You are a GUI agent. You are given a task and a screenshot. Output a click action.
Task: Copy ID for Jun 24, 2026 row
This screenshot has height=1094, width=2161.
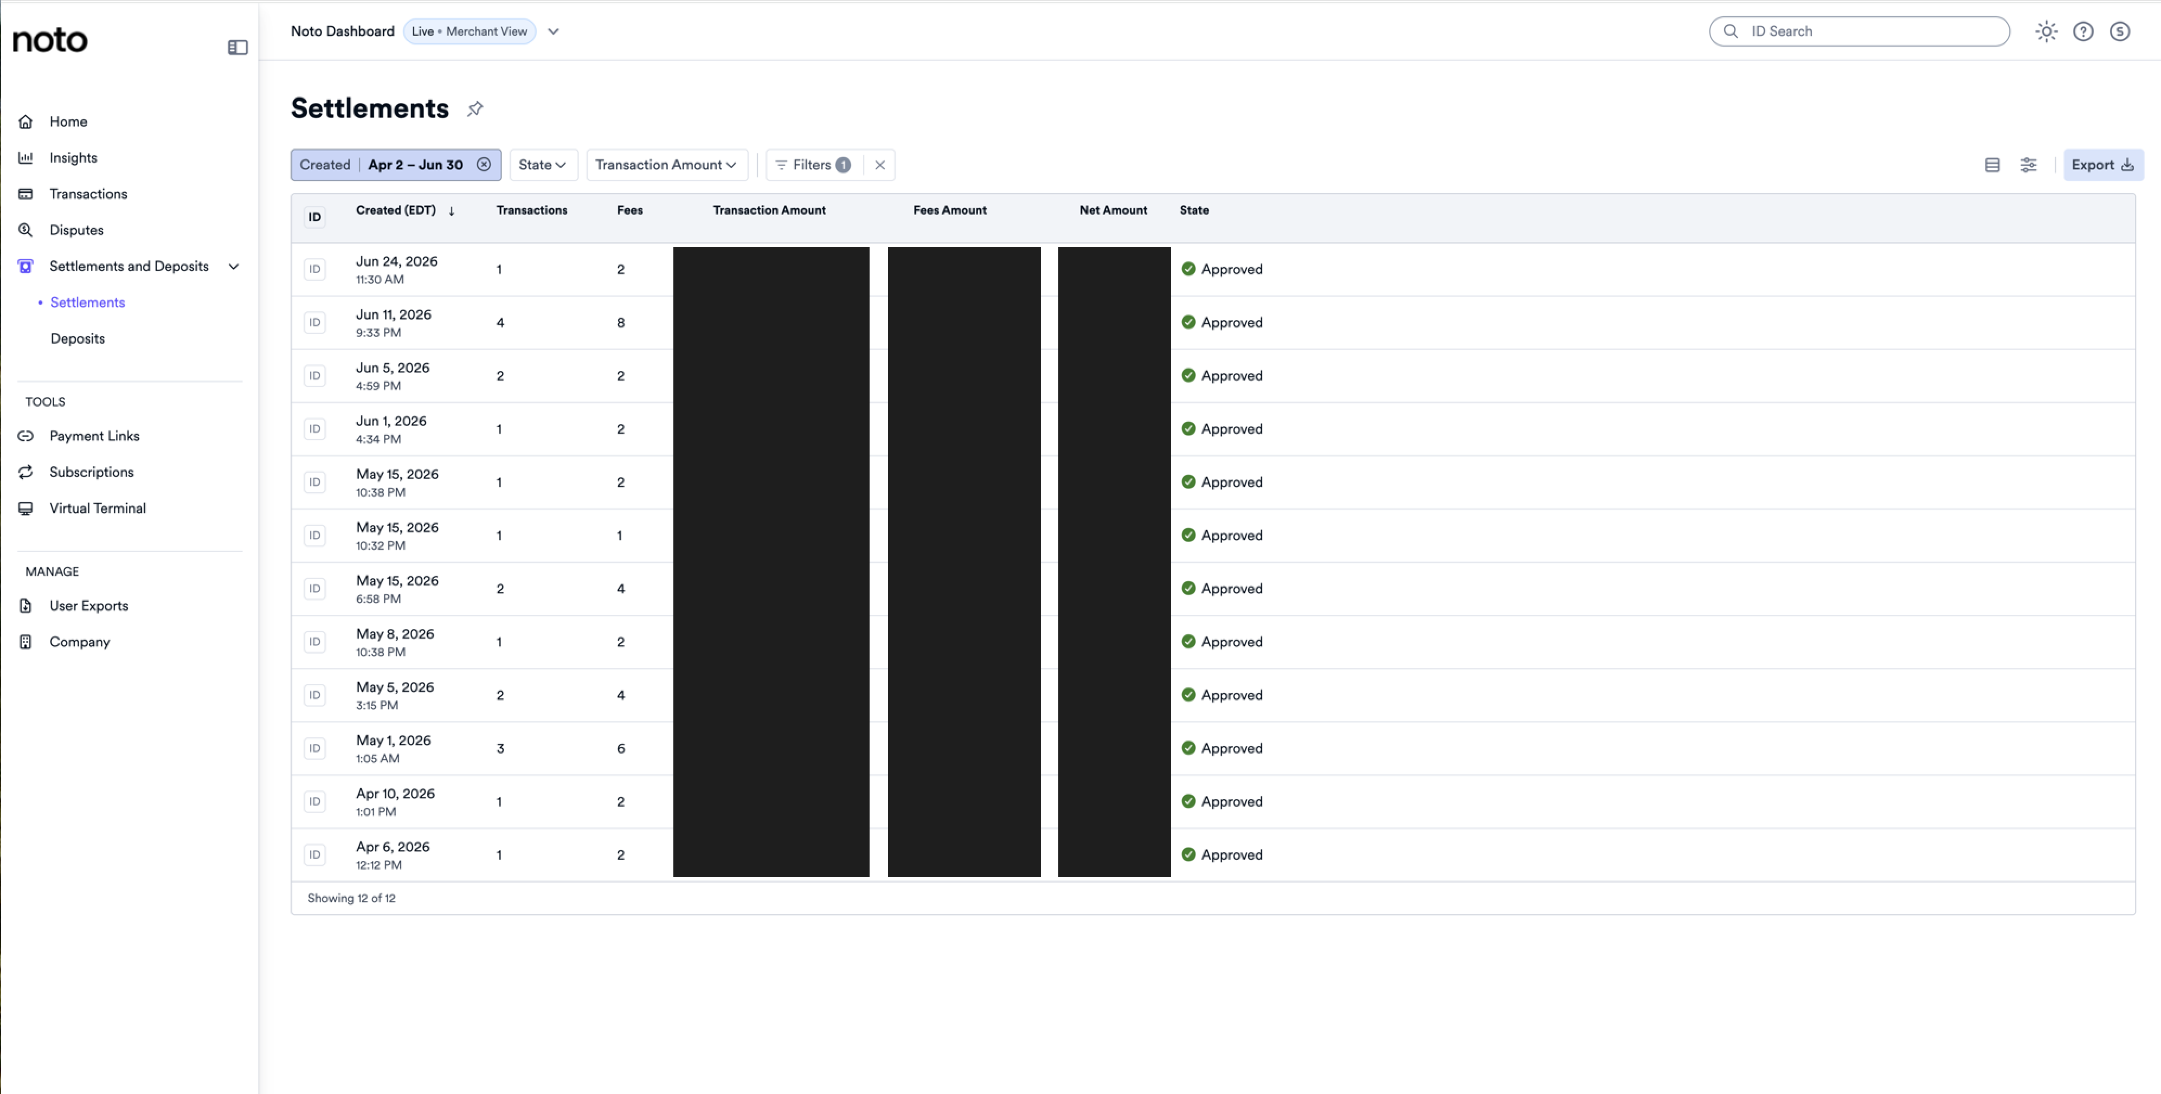pyautogui.click(x=314, y=269)
